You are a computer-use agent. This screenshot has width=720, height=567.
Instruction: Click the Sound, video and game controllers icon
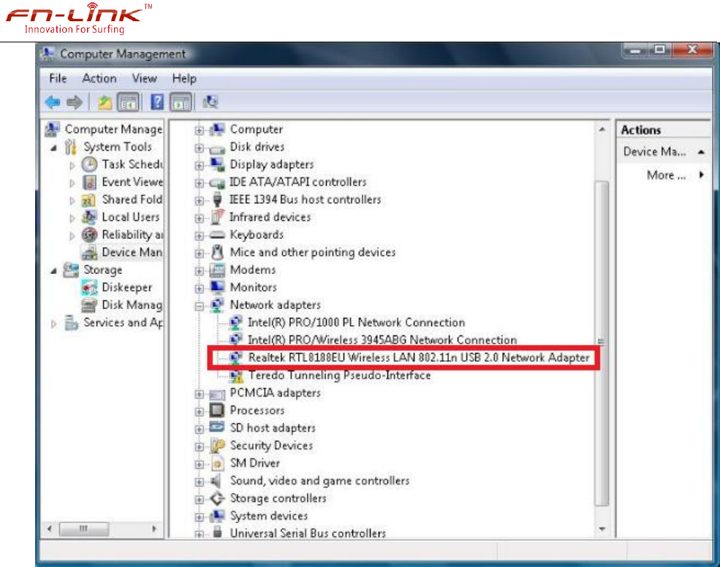coord(217,481)
